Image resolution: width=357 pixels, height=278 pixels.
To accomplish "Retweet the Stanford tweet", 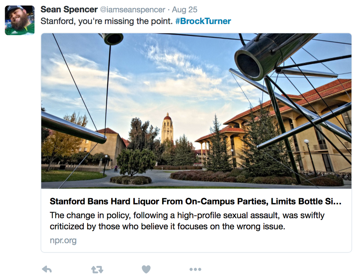I will 97,270.
